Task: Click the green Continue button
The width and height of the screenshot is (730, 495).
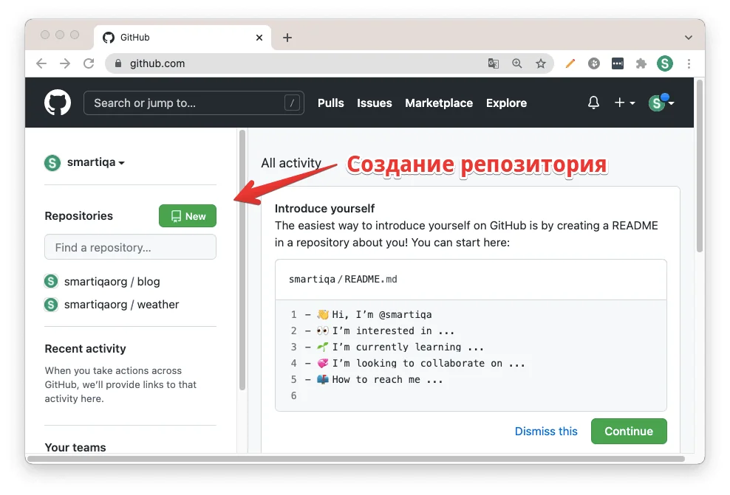Action: [629, 432]
